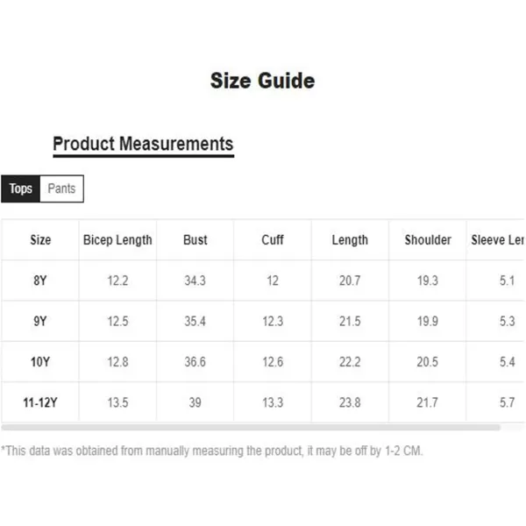Click the Bicep Length column header
This screenshot has width=526, height=526.
(117, 240)
